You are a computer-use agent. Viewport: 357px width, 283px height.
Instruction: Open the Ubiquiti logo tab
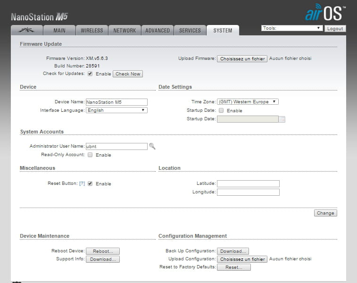[x=27, y=30]
